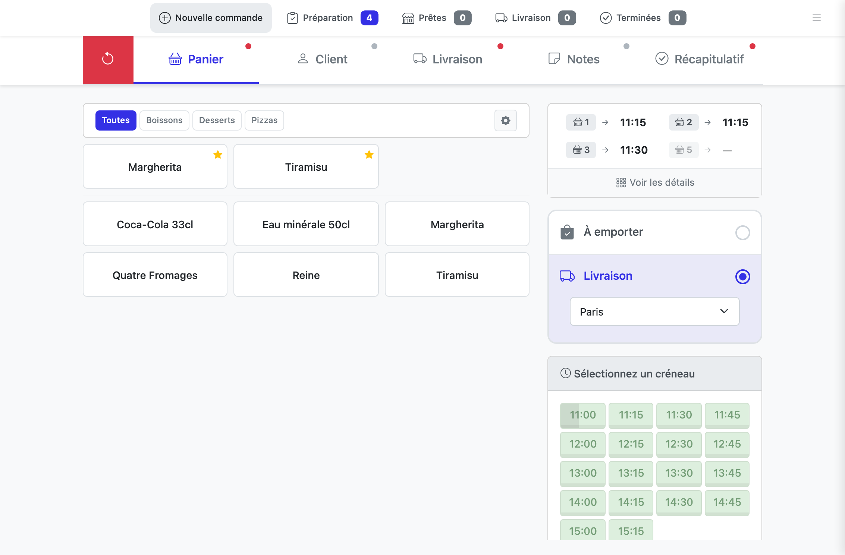
Task: Click the Prêtes storefront icon
Action: (x=408, y=18)
